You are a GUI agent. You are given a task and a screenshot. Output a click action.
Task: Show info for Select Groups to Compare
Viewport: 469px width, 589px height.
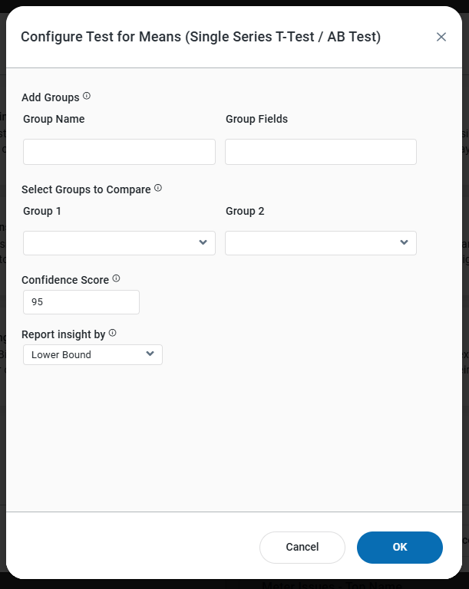158,188
